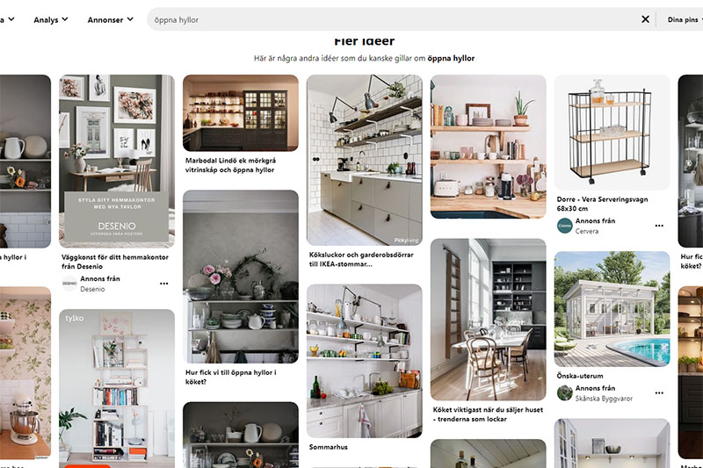Open Marbodal Lindö ek mörkgrå pin title

click(230, 165)
